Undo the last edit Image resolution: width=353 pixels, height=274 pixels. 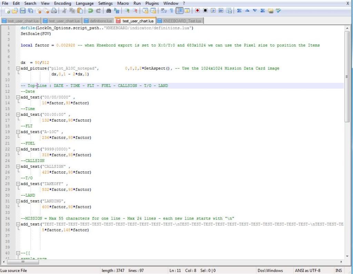[90, 11]
